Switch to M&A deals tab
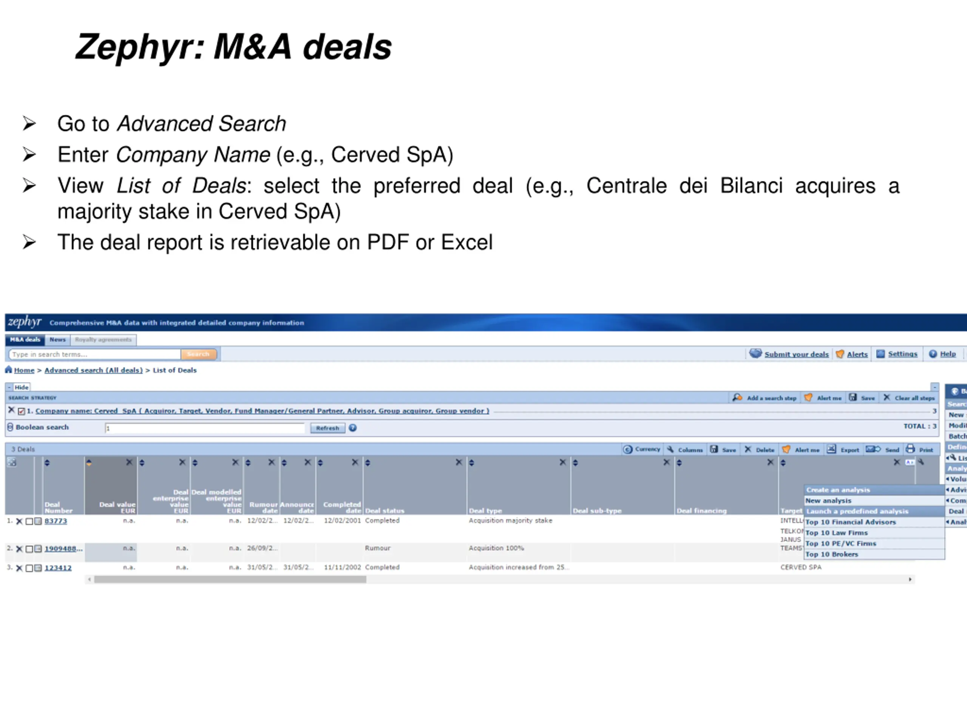967x725 pixels. [25, 339]
